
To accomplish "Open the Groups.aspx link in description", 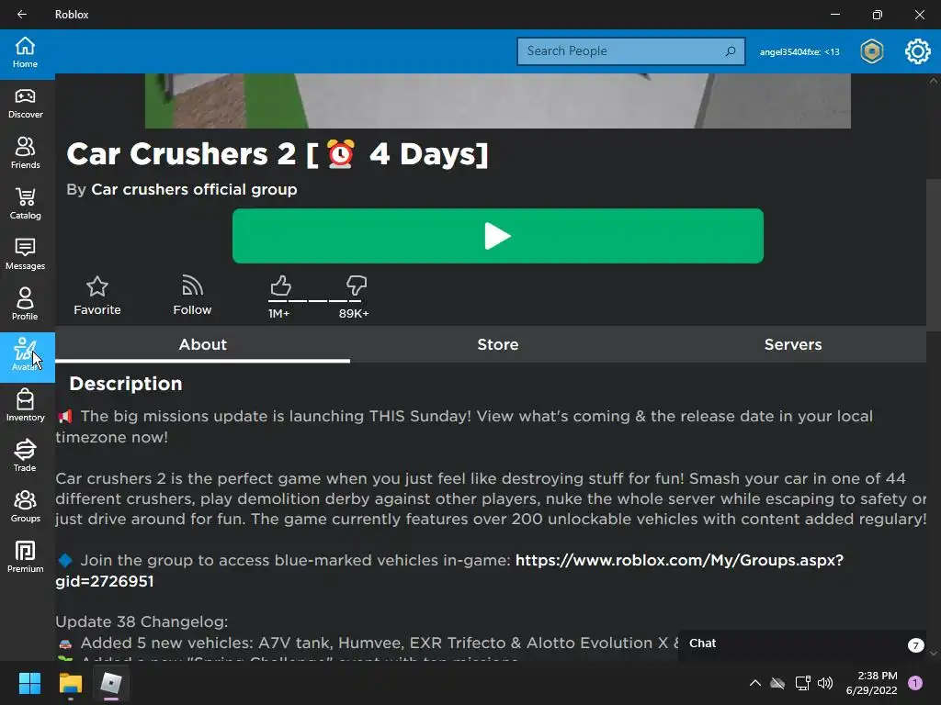I will coord(449,571).
